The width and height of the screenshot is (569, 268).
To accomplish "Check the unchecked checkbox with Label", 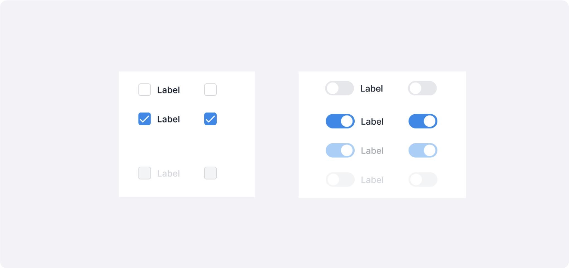I will tap(144, 90).
